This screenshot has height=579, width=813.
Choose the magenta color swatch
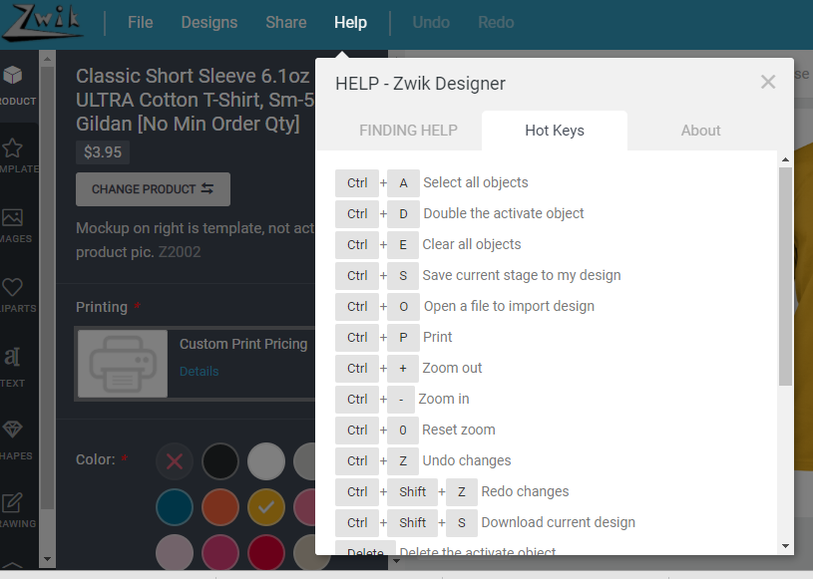[x=220, y=552]
